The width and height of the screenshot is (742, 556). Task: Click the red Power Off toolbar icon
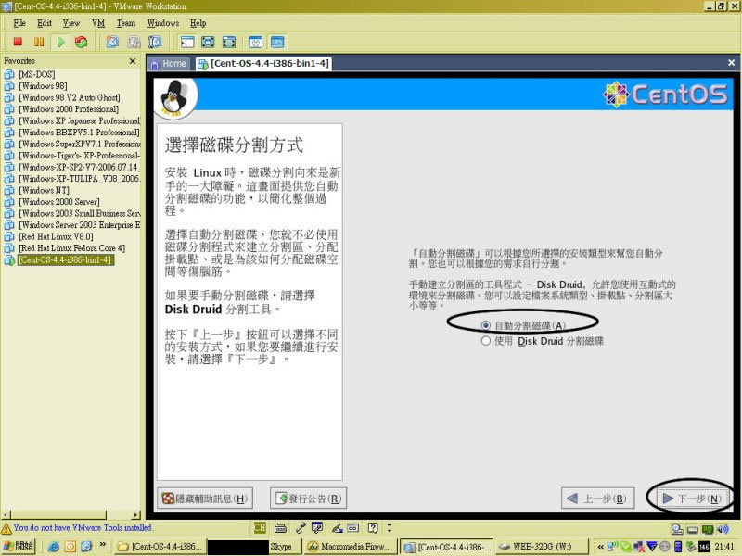click(x=18, y=42)
